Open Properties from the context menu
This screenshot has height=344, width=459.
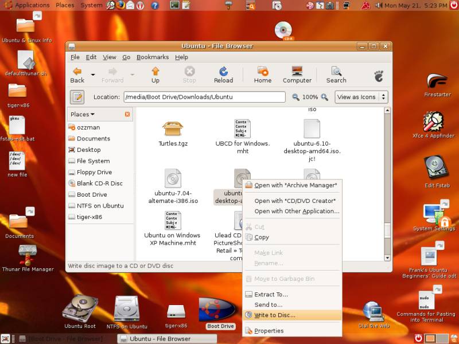click(x=293, y=331)
